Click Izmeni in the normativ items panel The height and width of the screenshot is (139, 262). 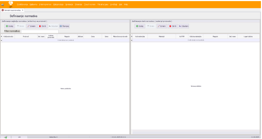tap(162, 26)
